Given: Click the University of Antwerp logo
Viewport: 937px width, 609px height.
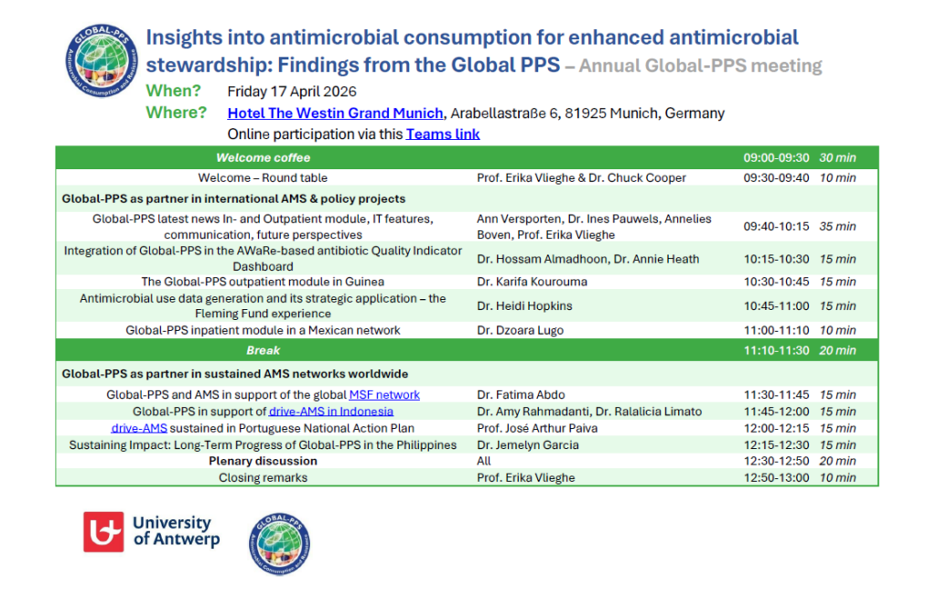Looking at the screenshot, I should click(152, 532).
